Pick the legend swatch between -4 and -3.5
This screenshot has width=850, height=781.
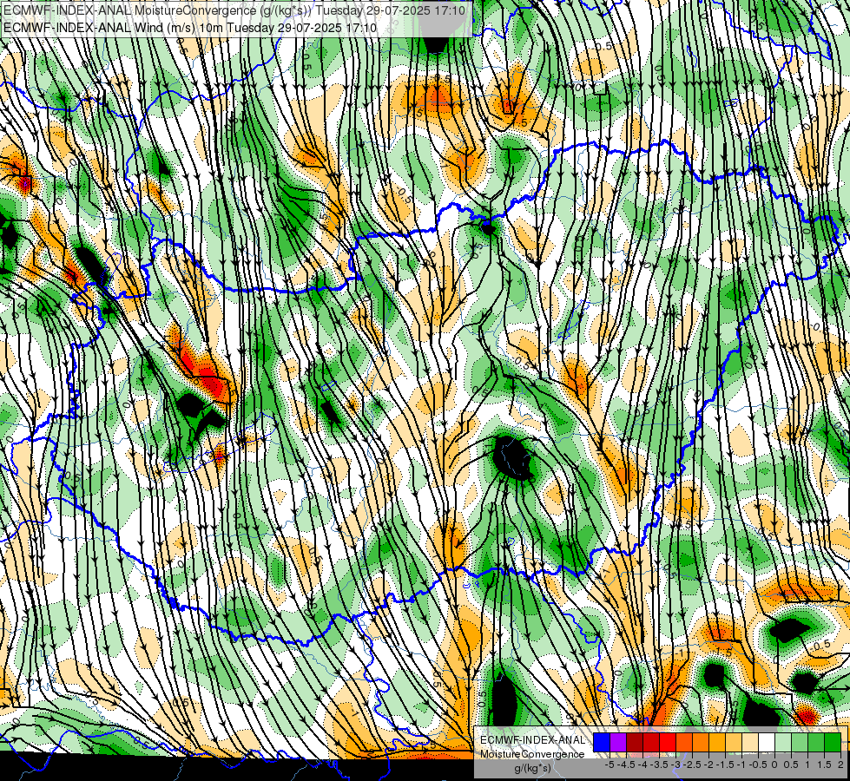pyautogui.click(x=651, y=742)
